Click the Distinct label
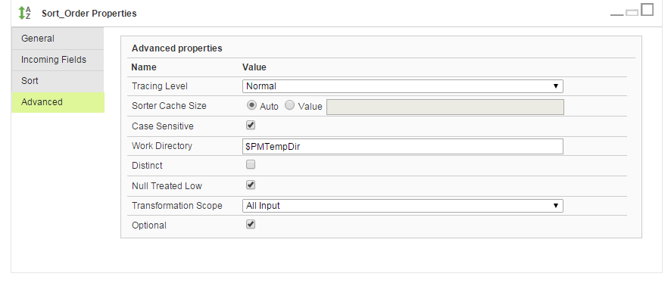The height and width of the screenshot is (283, 671). [x=147, y=166]
